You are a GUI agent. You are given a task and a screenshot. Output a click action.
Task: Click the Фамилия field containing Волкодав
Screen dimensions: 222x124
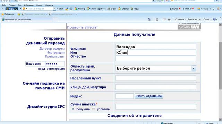156,47
